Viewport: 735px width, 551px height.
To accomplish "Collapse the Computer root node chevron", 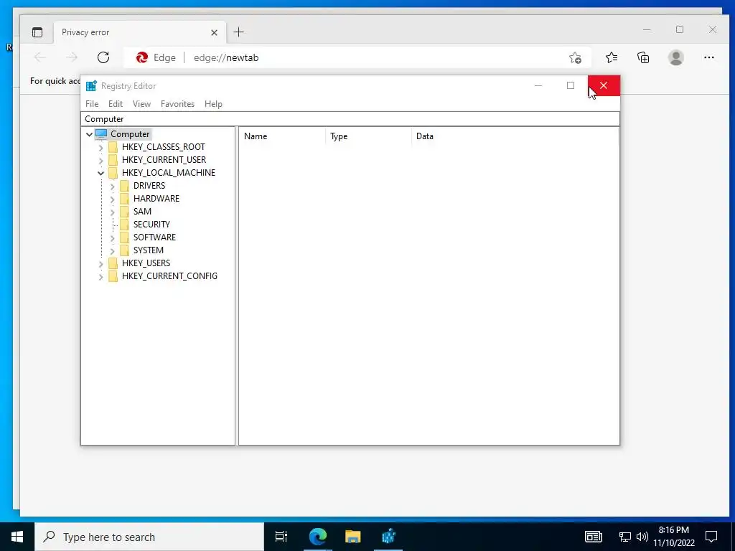I will click(x=89, y=134).
